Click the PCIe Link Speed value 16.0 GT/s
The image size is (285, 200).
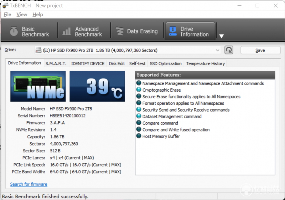pyautogui.click(x=85, y=165)
